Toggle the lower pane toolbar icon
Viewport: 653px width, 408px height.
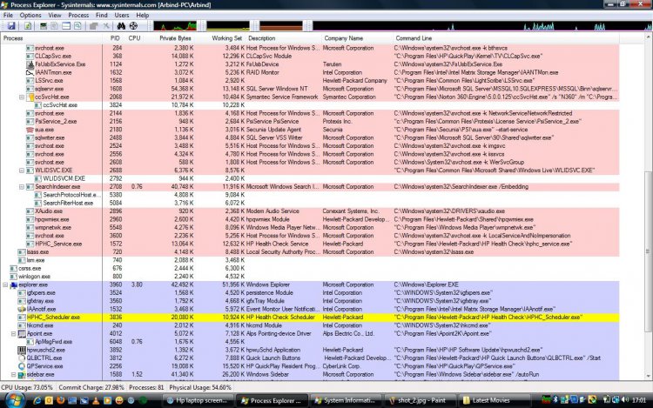(66, 26)
